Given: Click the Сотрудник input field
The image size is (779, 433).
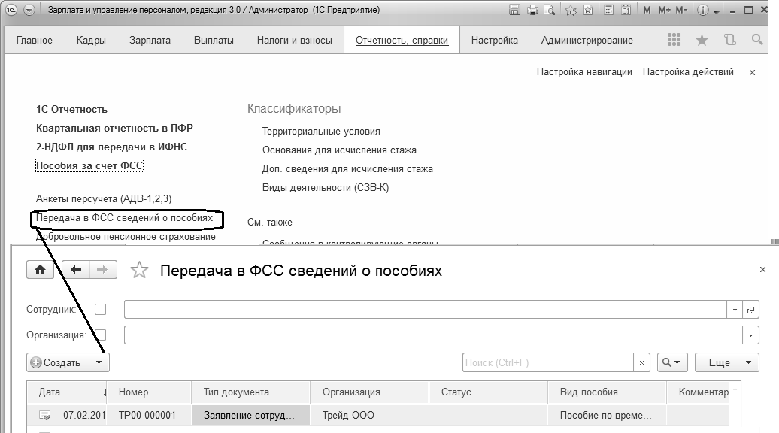Looking at the screenshot, I should point(426,310).
